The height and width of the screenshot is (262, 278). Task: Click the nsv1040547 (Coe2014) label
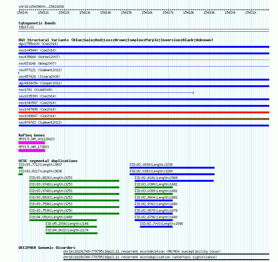click(x=37, y=103)
